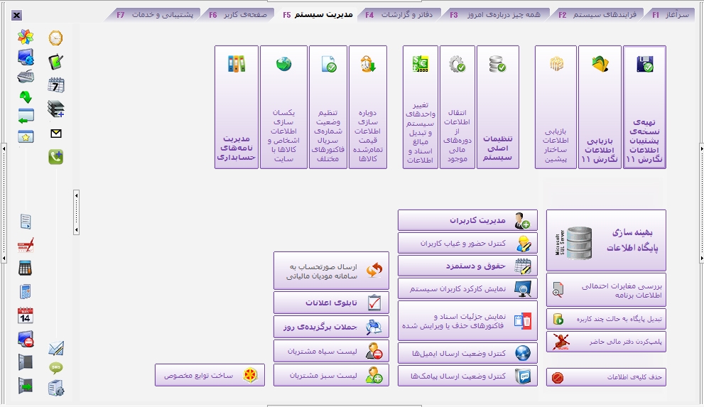
Task: Click the red form with pen icon
Action: click(x=26, y=245)
